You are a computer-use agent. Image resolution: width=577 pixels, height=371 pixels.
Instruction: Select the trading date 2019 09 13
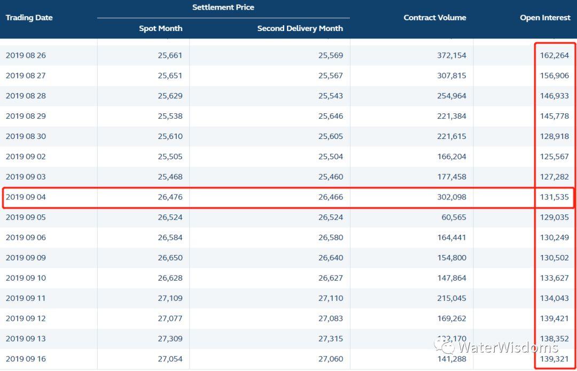[26, 339]
